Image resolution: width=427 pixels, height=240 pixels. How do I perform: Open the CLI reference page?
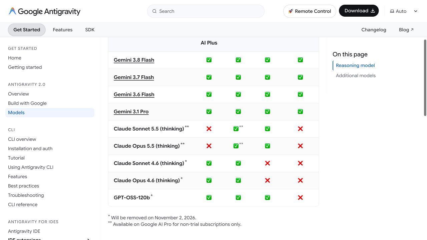point(23,205)
